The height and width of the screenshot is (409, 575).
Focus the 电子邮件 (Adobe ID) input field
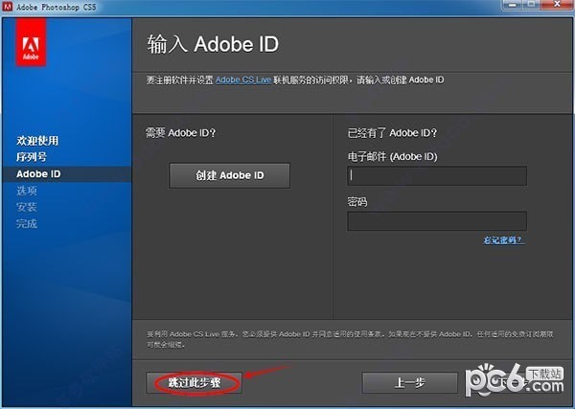click(437, 175)
